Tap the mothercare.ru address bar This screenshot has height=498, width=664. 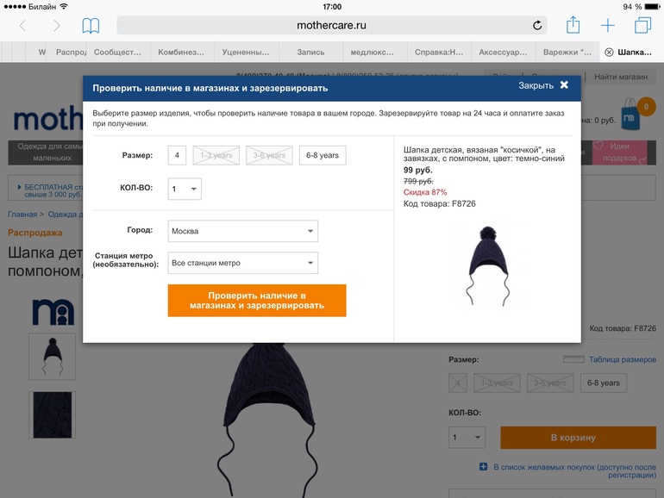[332, 25]
